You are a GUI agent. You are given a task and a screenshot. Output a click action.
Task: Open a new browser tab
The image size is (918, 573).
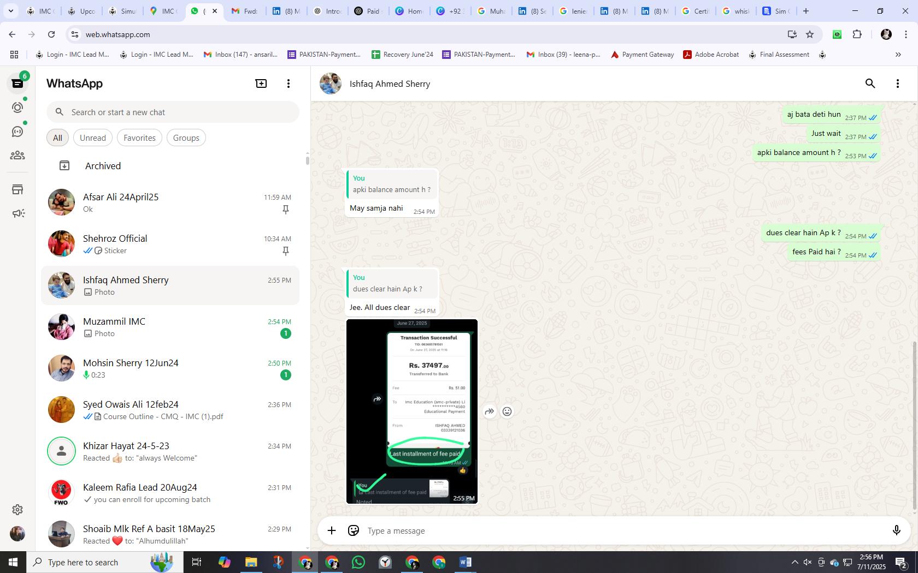(x=806, y=11)
